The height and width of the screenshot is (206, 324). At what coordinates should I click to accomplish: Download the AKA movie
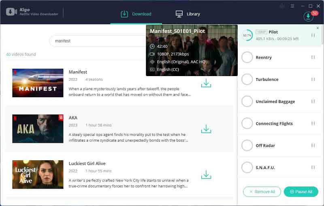click(206, 129)
